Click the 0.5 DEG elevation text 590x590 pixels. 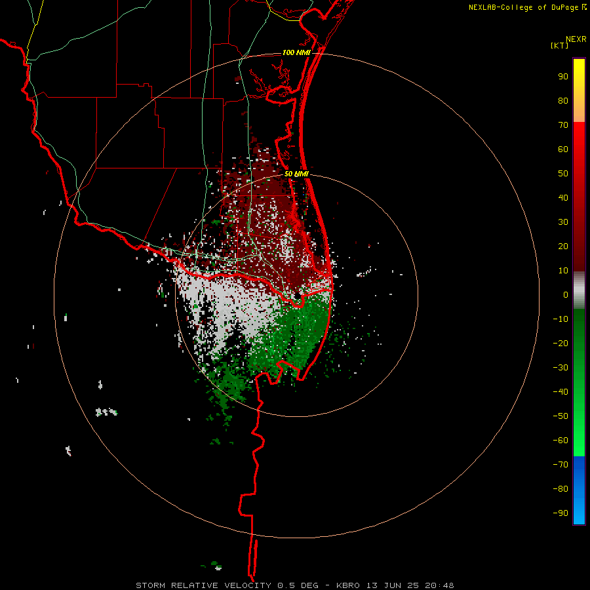298,585
